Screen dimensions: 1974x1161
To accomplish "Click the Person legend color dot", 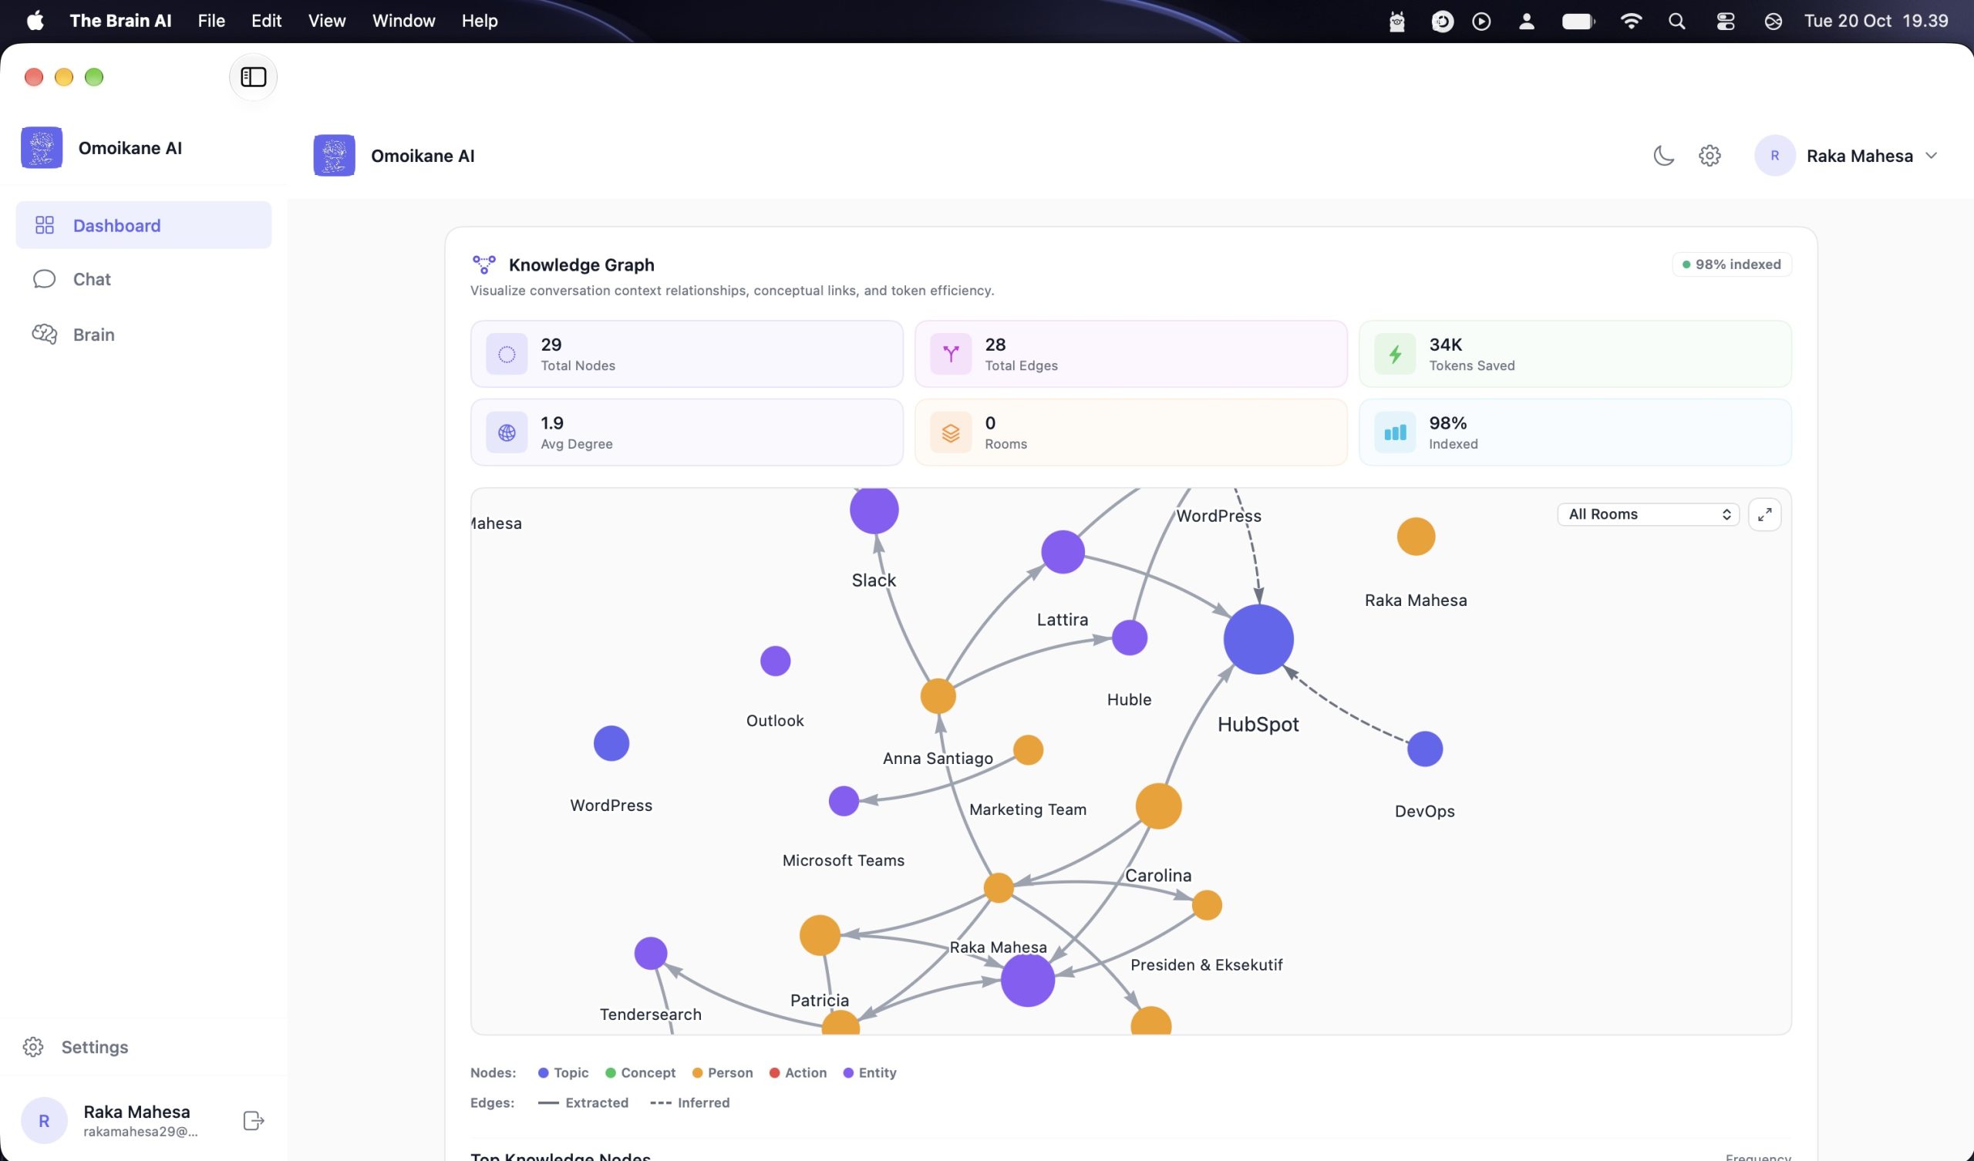I will (x=697, y=1073).
